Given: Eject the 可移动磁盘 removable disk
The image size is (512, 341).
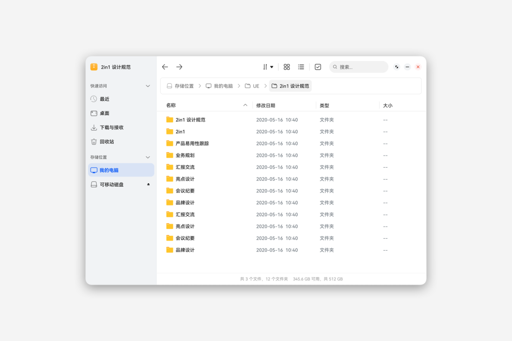Looking at the screenshot, I should (x=148, y=184).
